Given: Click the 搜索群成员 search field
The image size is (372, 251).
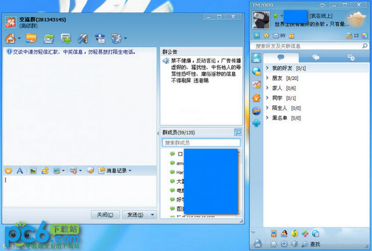Looking at the screenshot, I should pos(201,143).
